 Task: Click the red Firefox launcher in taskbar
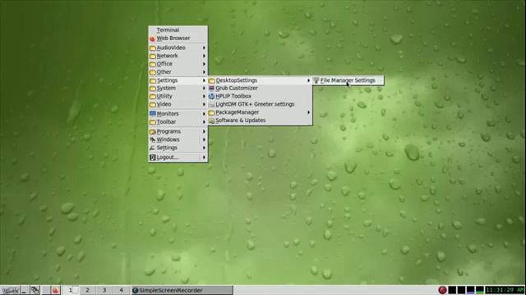coord(56,290)
